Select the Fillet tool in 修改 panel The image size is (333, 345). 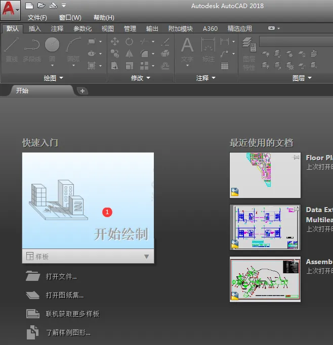pyautogui.click(x=144, y=54)
